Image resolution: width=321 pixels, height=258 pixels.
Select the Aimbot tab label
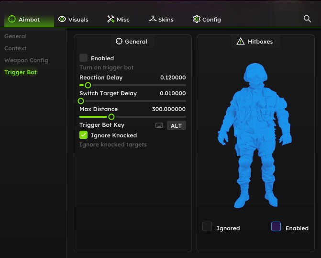click(x=29, y=20)
